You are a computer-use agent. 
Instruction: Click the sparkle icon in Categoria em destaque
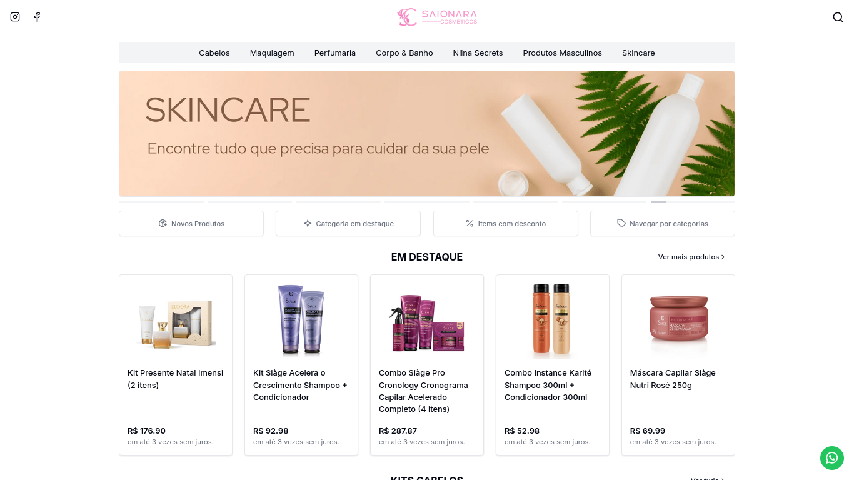(308, 223)
